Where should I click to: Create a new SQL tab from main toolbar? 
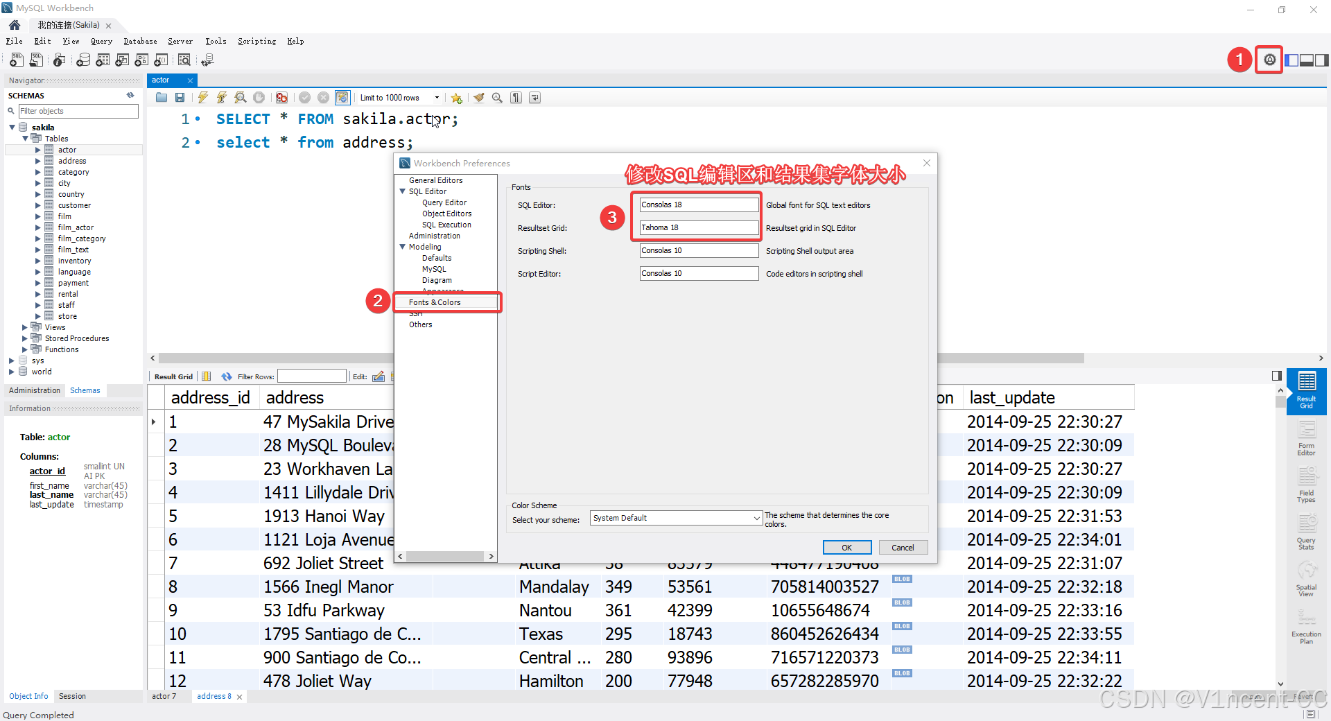click(x=16, y=60)
